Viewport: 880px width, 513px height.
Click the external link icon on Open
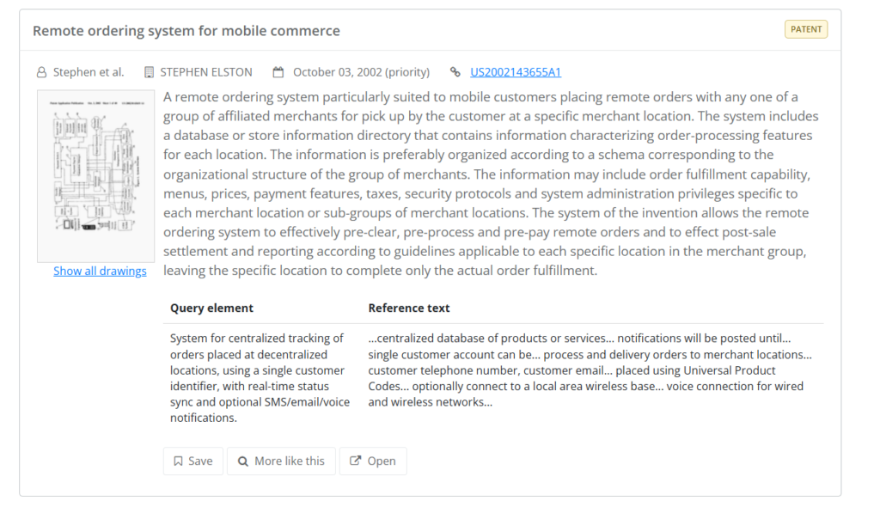click(355, 461)
